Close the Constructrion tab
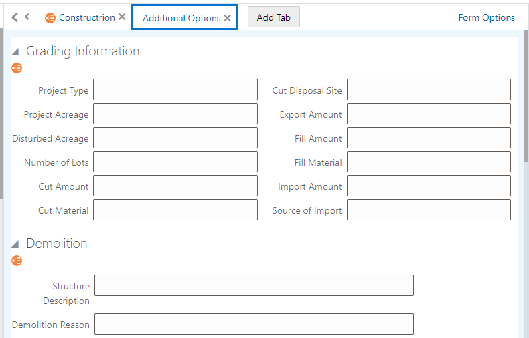The image size is (529, 338). (x=122, y=17)
